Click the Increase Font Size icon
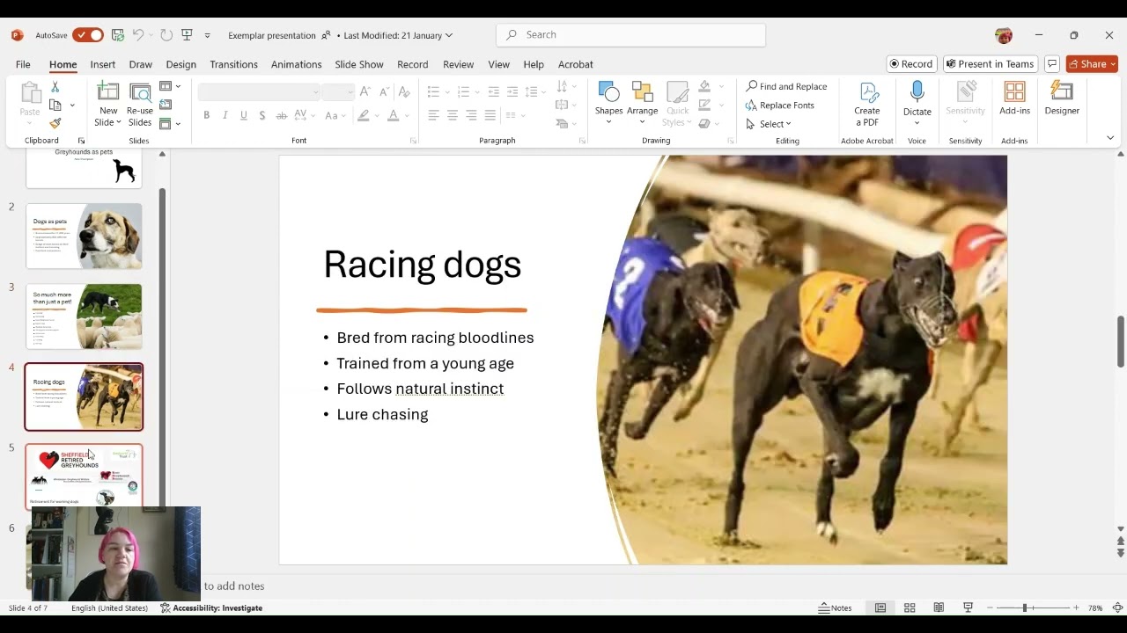The image size is (1127, 633). [x=365, y=91]
